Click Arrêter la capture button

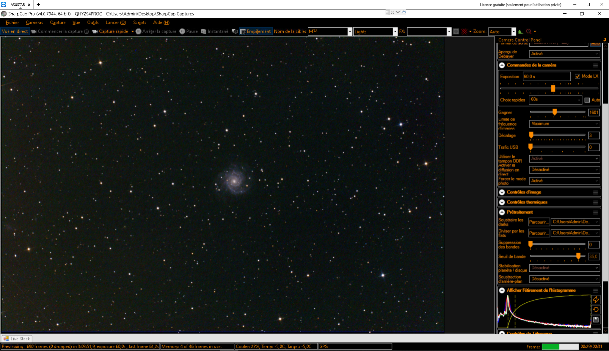coord(156,31)
